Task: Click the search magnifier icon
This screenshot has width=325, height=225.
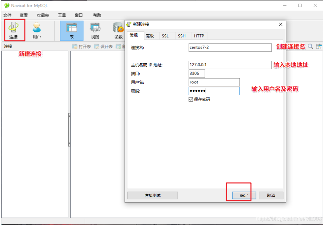Action: 310,46
